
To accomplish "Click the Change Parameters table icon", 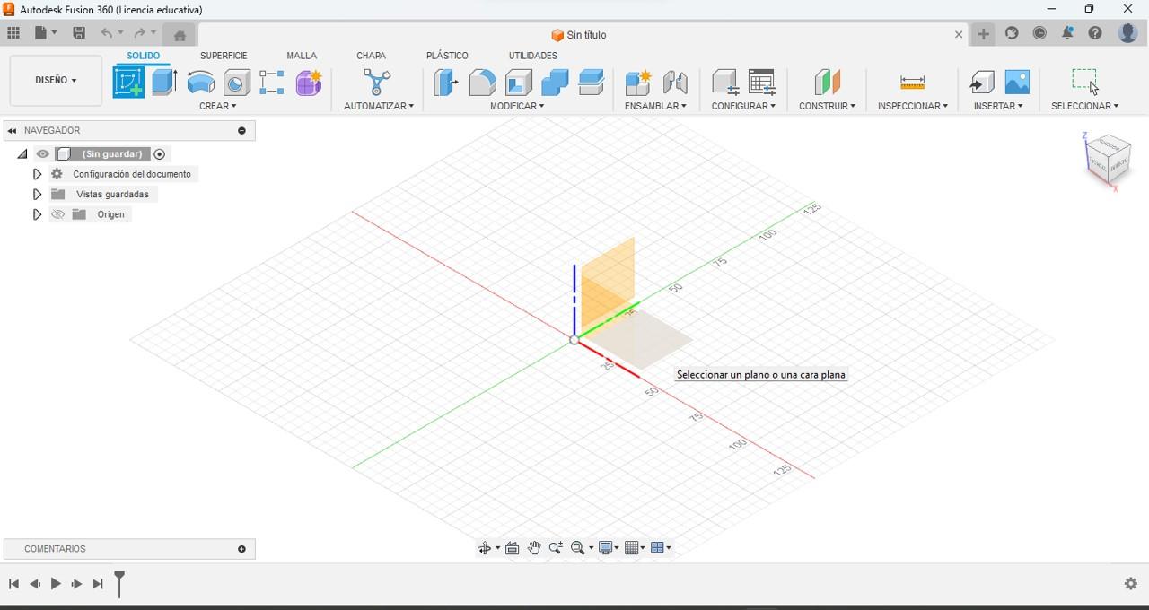I will [x=761, y=83].
